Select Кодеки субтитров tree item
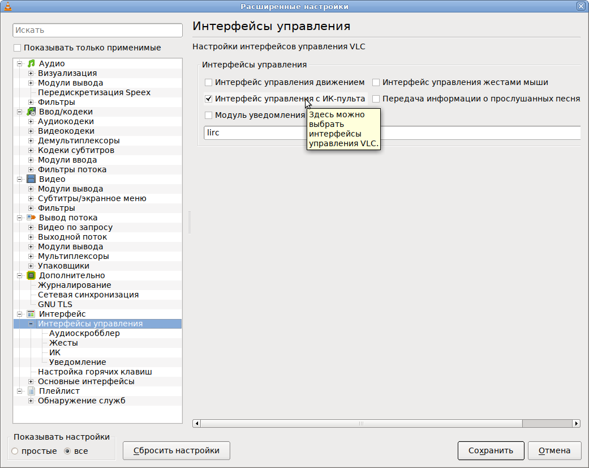 coord(76,150)
